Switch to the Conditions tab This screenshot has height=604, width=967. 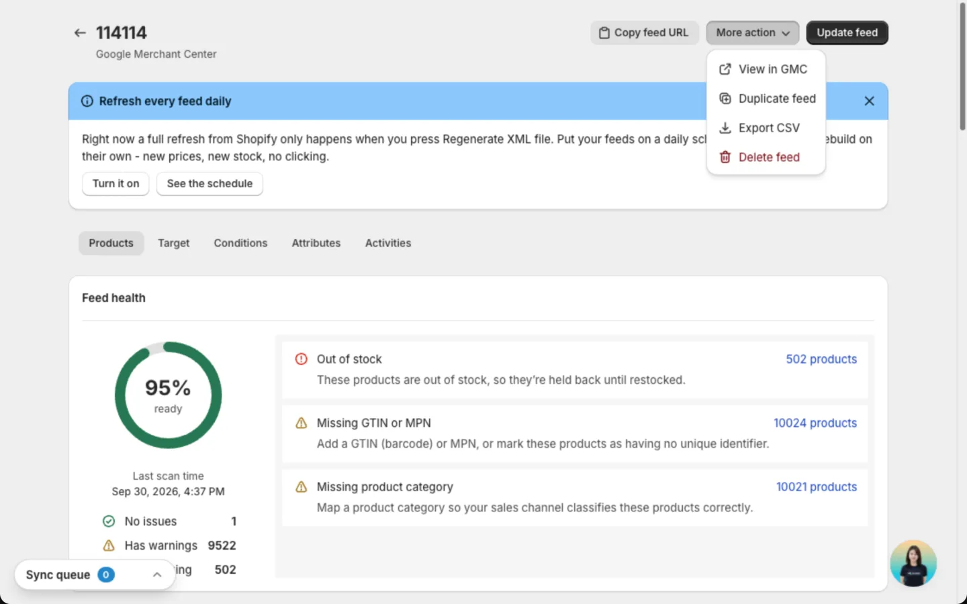click(x=240, y=243)
